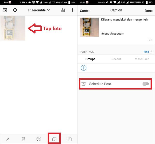Viewport: 155px width, 144px height.
Task: Tap the trash delete icon
Action: tap(23, 139)
